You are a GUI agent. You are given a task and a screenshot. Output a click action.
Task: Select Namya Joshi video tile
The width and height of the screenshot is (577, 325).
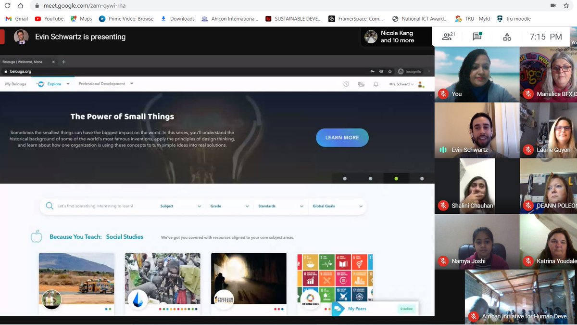tap(477, 242)
